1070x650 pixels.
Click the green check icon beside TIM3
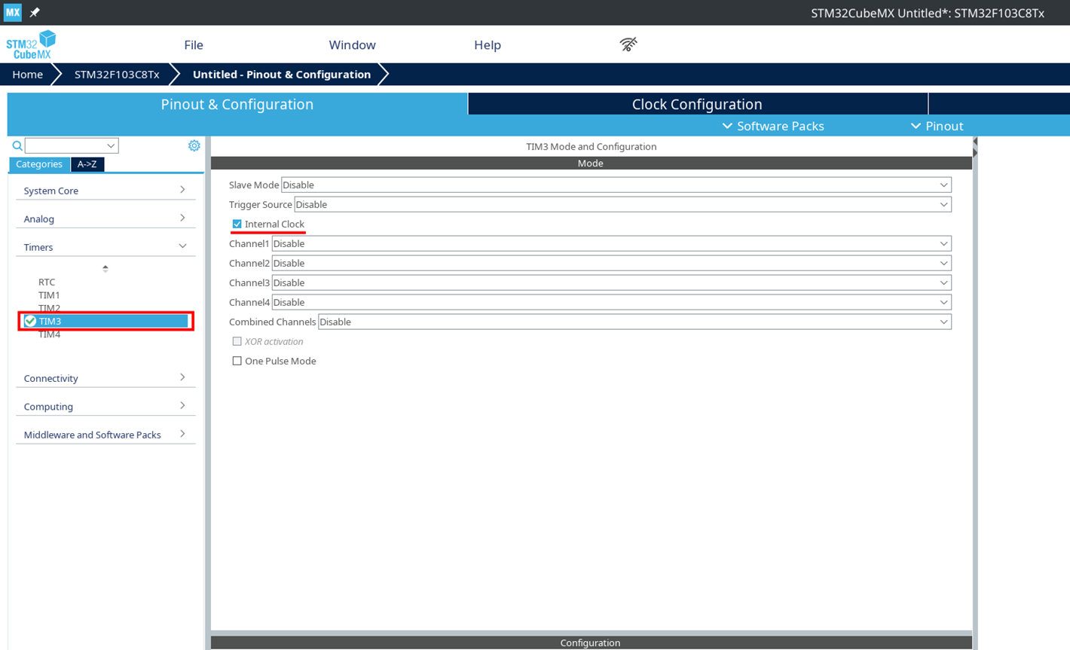click(30, 321)
